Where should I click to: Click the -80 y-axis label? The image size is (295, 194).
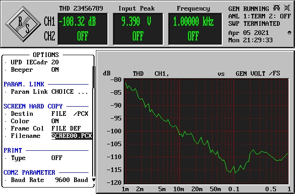pyautogui.click(x=116, y=80)
